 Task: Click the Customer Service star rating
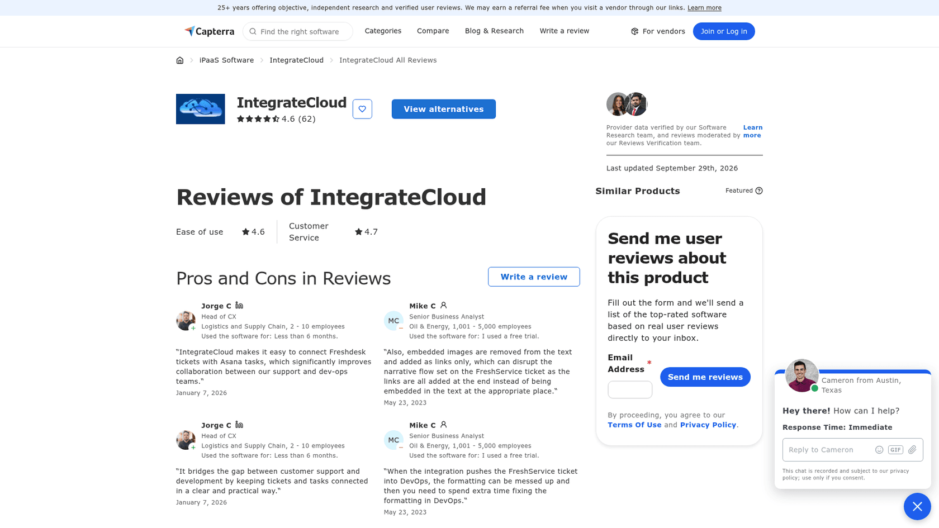pyautogui.click(x=366, y=232)
